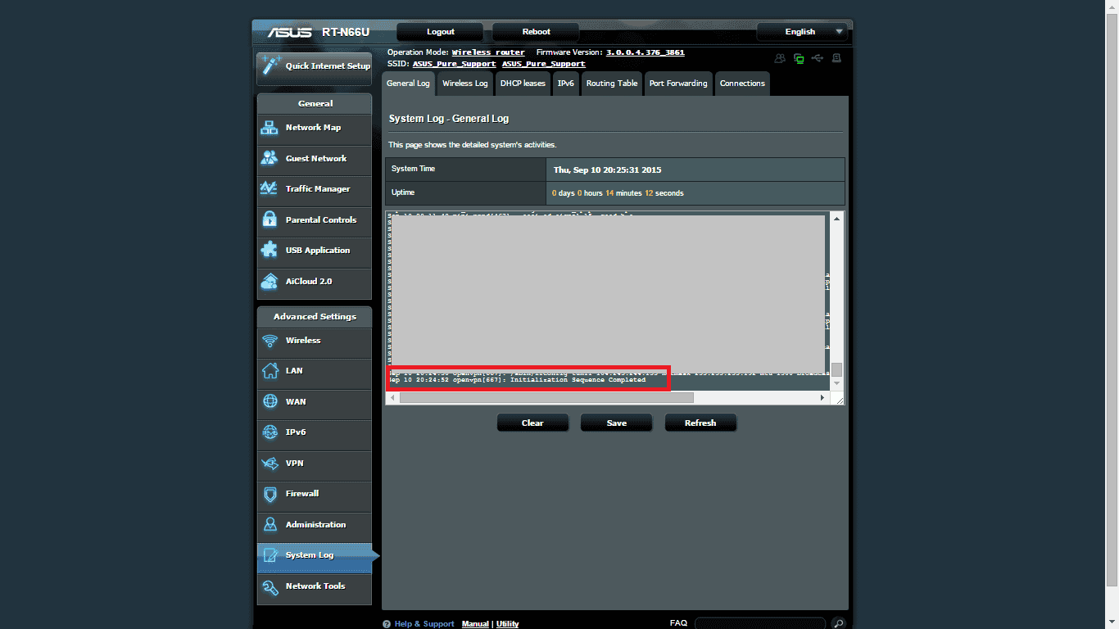
Task: Switch to the Connections tab
Action: pyautogui.click(x=742, y=84)
